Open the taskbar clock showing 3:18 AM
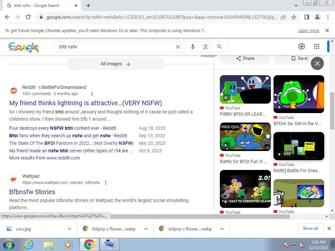 click(x=318, y=245)
